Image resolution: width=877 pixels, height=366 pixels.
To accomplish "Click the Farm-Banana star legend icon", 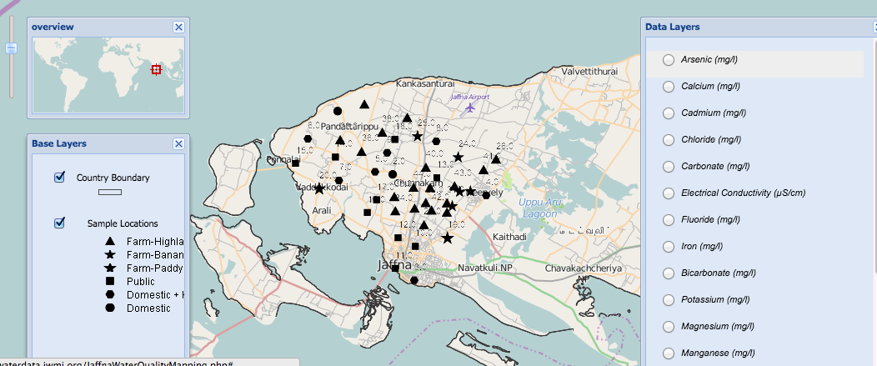I will click(x=109, y=254).
